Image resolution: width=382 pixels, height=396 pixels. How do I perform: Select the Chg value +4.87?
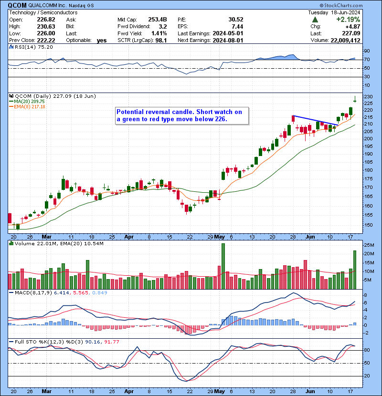pos(353,27)
